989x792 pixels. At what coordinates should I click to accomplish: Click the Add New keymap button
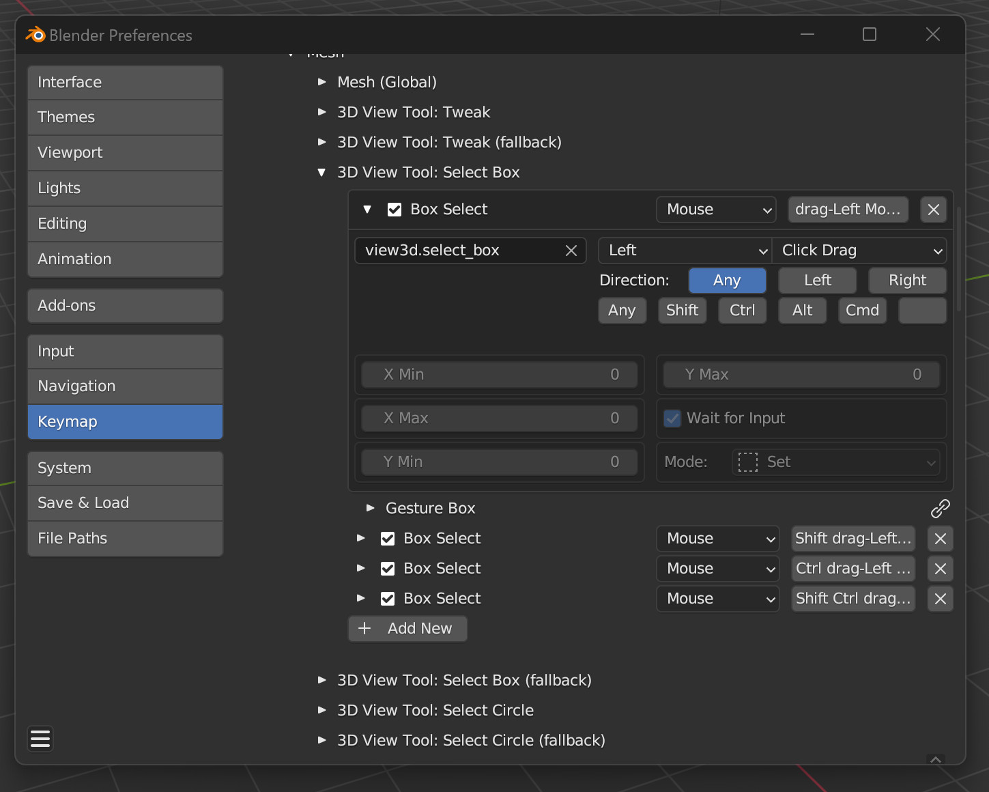click(x=407, y=629)
